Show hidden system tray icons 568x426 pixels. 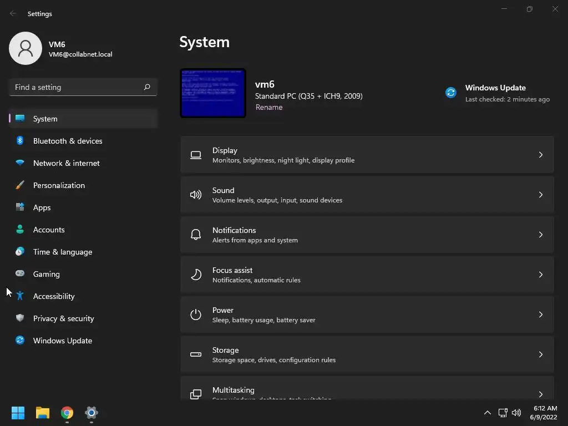[x=488, y=413]
